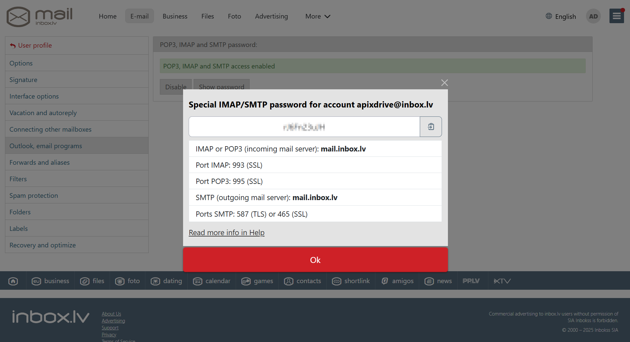Image resolution: width=630 pixels, height=342 pixels.
Task: Copy the IMAP/SMTP password to clipboard
Action: (x=431, y=127)
